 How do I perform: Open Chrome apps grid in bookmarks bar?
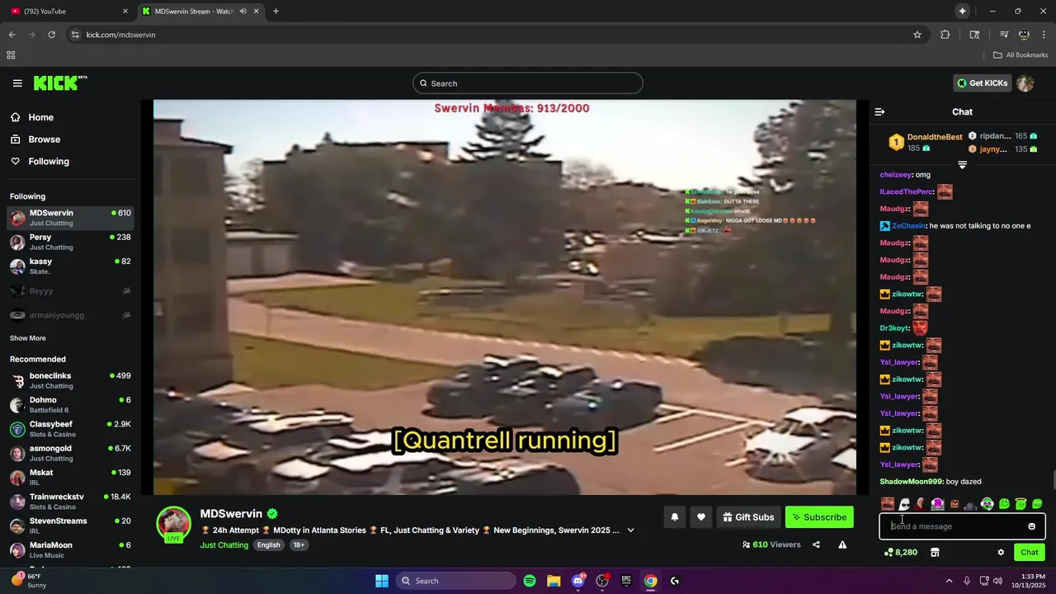(11, 55)
